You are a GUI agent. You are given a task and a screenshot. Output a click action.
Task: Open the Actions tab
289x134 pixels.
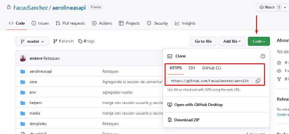pyautogui.click(x=102, y=23)
